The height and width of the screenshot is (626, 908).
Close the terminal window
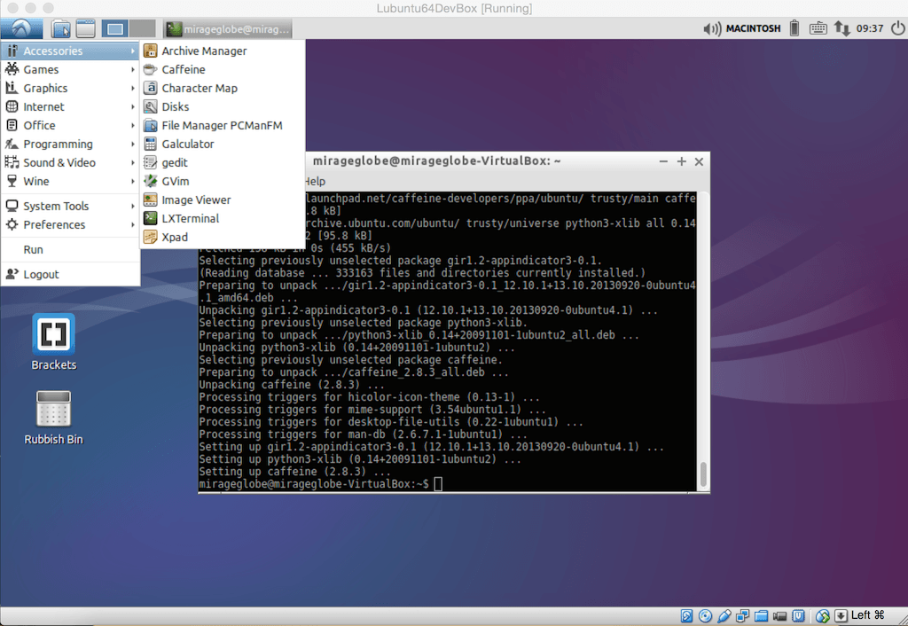699,161
